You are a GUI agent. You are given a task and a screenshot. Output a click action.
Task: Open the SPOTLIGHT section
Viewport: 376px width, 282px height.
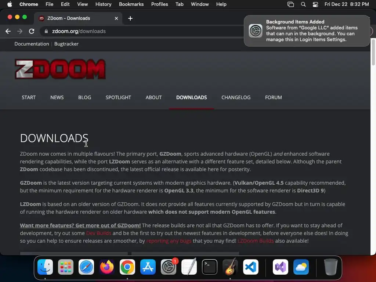click(x=118, y=97)
